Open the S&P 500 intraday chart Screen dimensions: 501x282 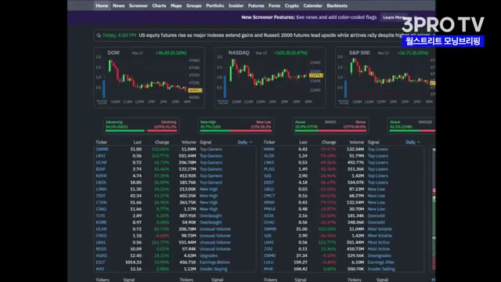point(385,78)
